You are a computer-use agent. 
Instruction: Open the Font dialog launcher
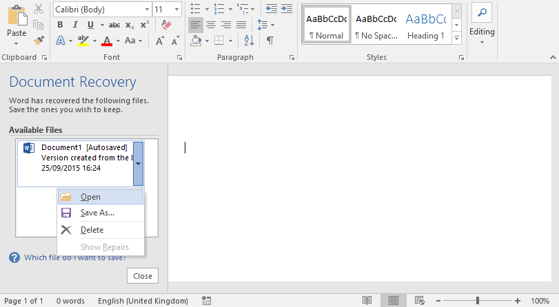click(180, 57)
